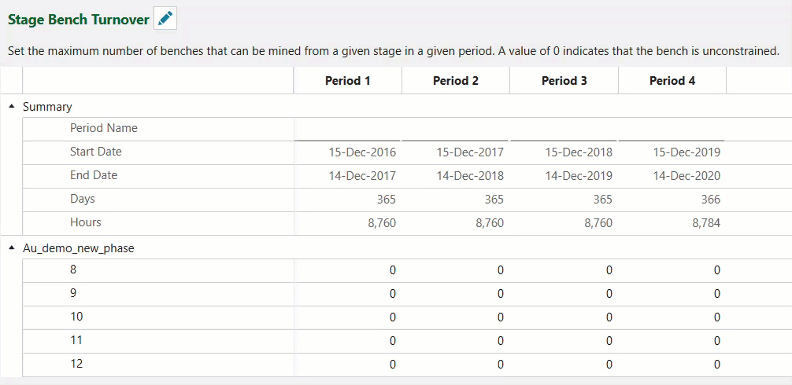Click the Period Name field for Period 1
Viewport: 792px width, 385px height.
coord(347,129)
